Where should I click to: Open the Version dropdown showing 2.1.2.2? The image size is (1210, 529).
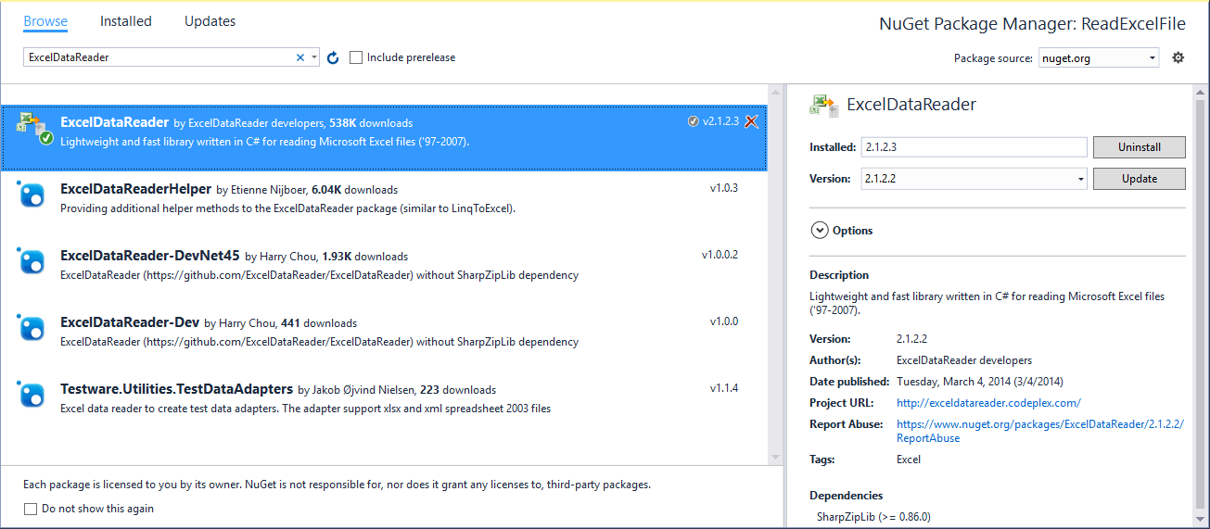pos(974,179)
